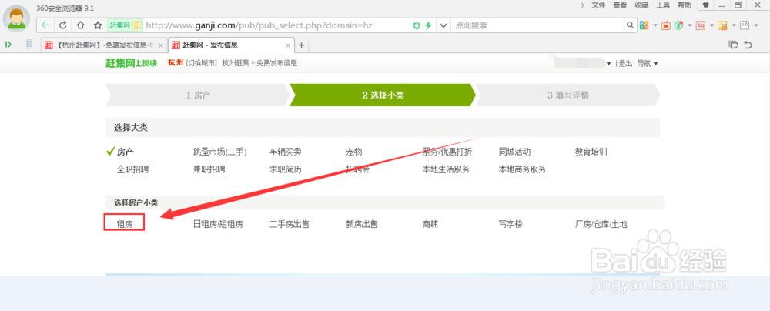Screen dimensions: 770x311
Task: Switch to the 赶集网 - 发布信息 tab
Action: (x=232, y=45)
